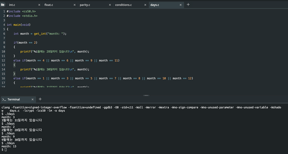Click line number 12 in the gutter
The width and height of the screenshot is (288, 154).
pos(3,60)
